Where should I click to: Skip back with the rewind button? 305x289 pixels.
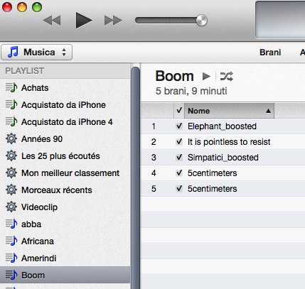(x=52, y=21)
